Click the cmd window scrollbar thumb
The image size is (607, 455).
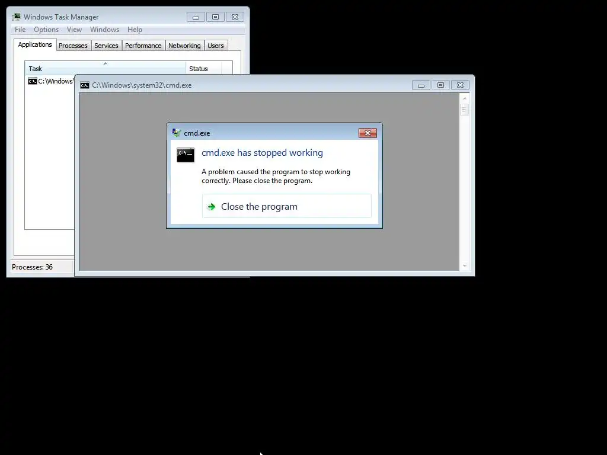pos(465,110)
